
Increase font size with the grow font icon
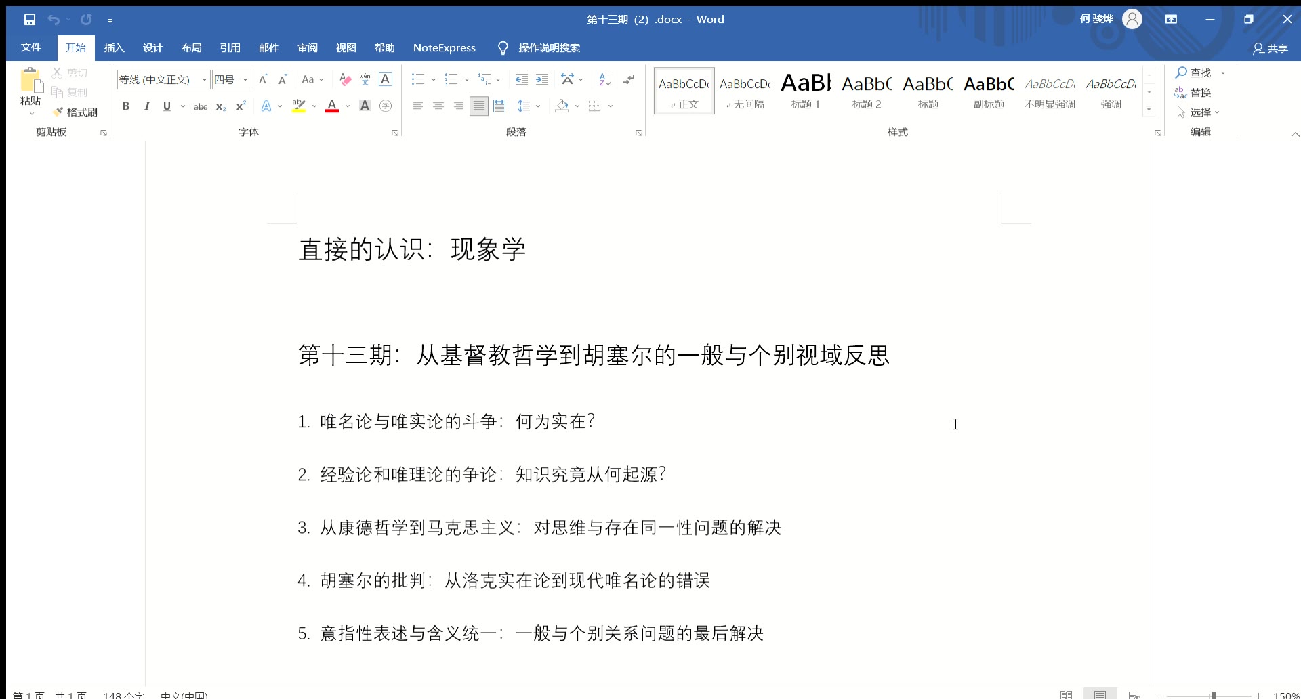264,79
